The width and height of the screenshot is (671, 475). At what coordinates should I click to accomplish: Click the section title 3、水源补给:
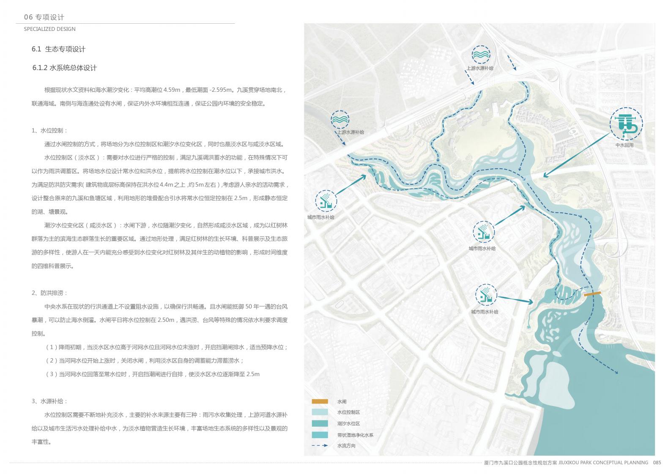click(x=49, y=401)
